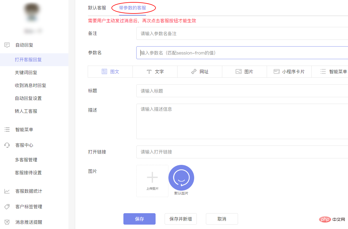This screenshot has height=229, width=348.
Task: Click the 取消 button
Action: [222, 219]
